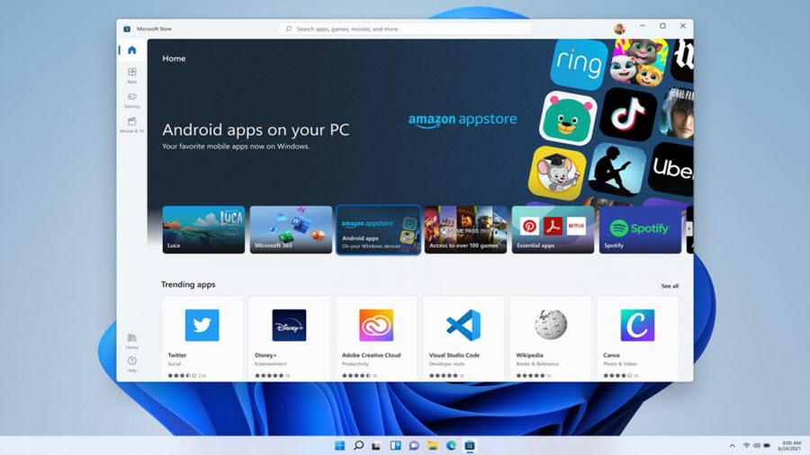
Task: Click the Talking Tom cats app icon
Action: pos(638,62)
